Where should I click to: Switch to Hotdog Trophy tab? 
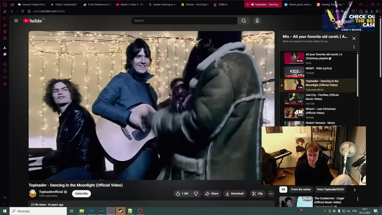331,4
